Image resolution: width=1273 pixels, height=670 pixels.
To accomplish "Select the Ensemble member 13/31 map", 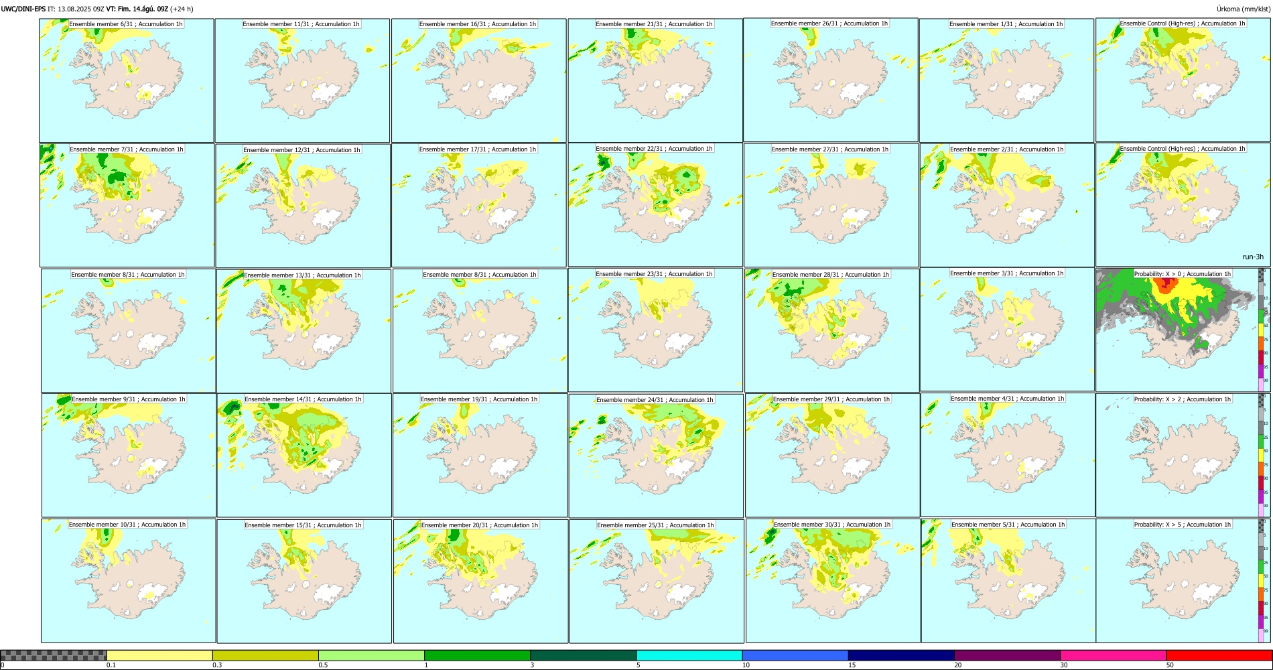I will 304,331.
